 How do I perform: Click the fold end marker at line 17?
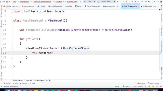pos(12,58)
